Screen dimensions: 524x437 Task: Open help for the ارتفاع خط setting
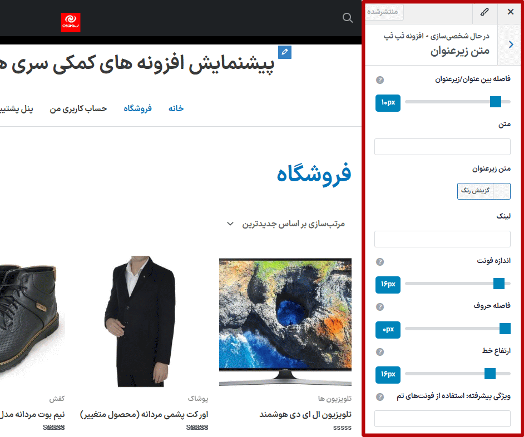pos(380,352)
